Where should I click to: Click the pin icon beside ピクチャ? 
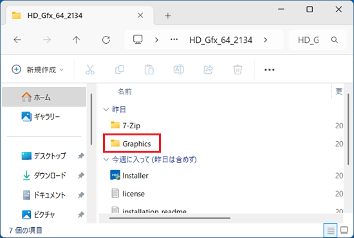click(x=81, y=215)
